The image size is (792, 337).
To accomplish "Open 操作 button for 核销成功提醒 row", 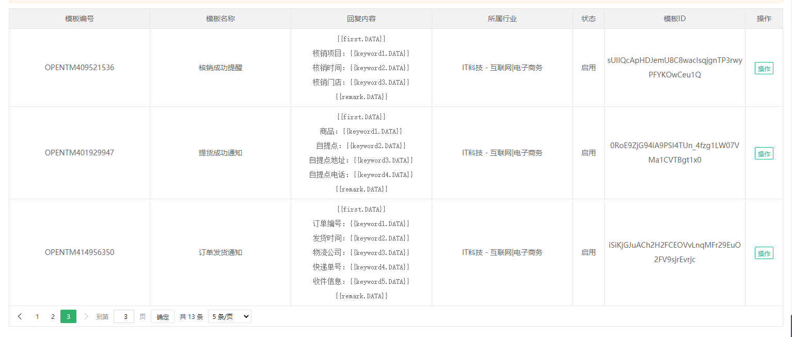I will (x=764, y=68).
